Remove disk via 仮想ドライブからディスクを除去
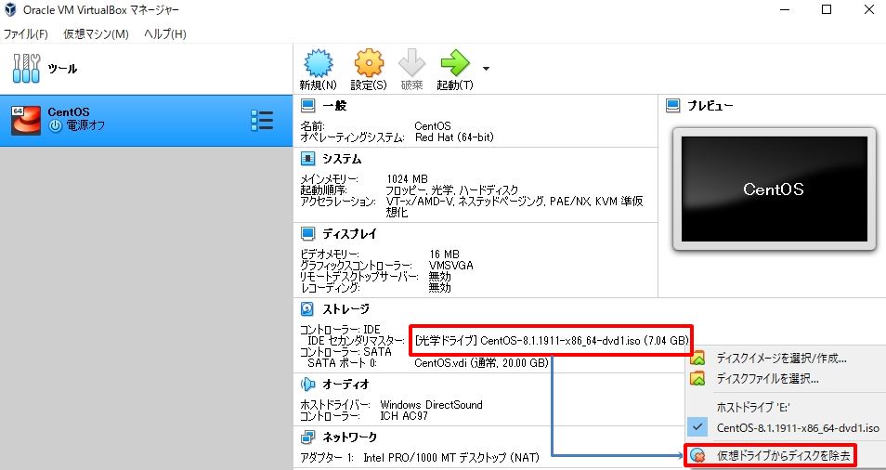Screen dimensions: 886x470 pos(784,455)
